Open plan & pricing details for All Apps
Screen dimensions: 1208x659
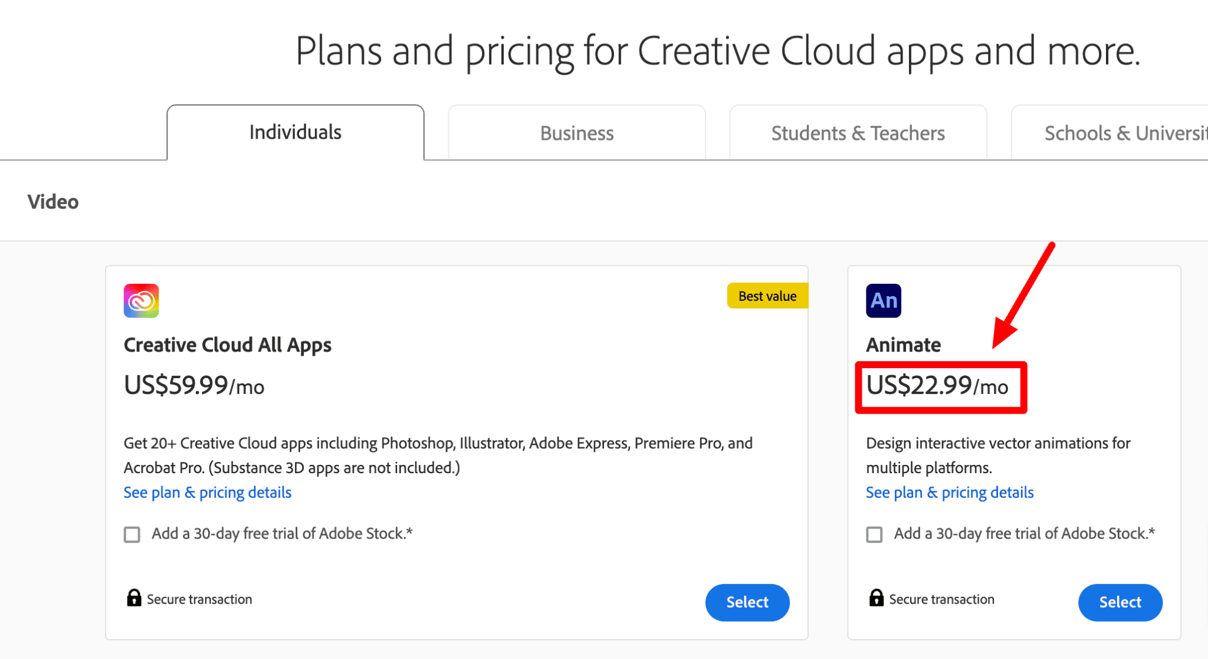pos(207,492)
